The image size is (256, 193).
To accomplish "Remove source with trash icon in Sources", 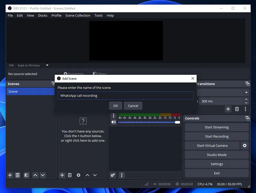I will (x=70, y=175).
